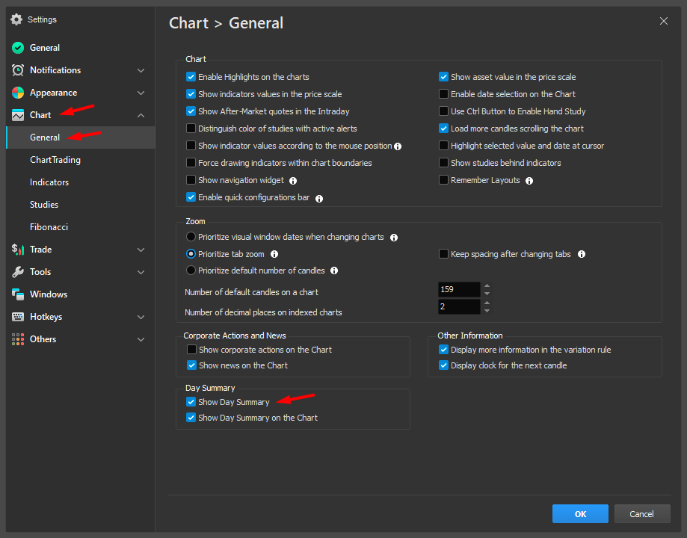Viewport: 687px width, 538px height.
Task: Expand the Notifications section chevron
Action: 141,70
